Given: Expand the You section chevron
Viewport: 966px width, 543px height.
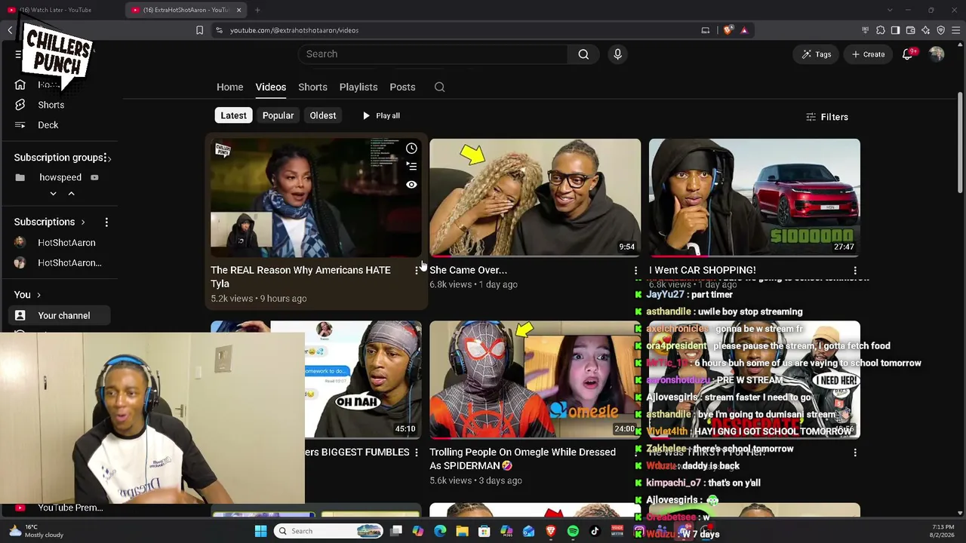Looking at the screenshot, I should (38, 295).
